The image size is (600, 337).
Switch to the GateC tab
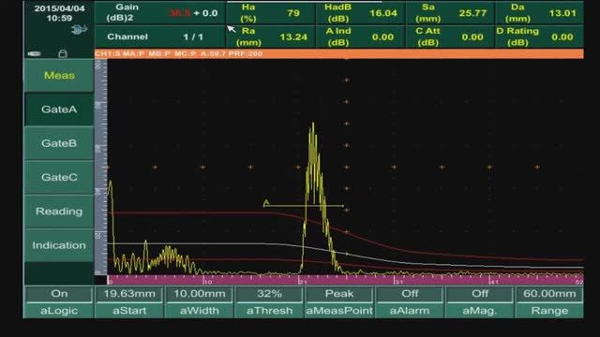click(59, 177)
